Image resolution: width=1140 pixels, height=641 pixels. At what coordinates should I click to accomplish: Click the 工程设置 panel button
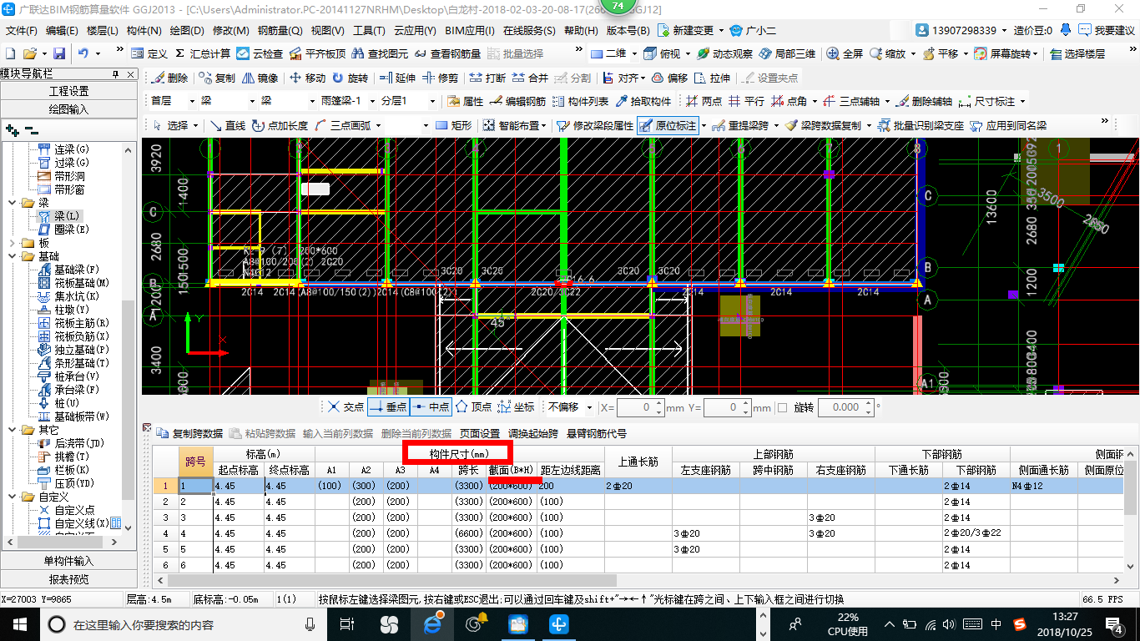68,91
